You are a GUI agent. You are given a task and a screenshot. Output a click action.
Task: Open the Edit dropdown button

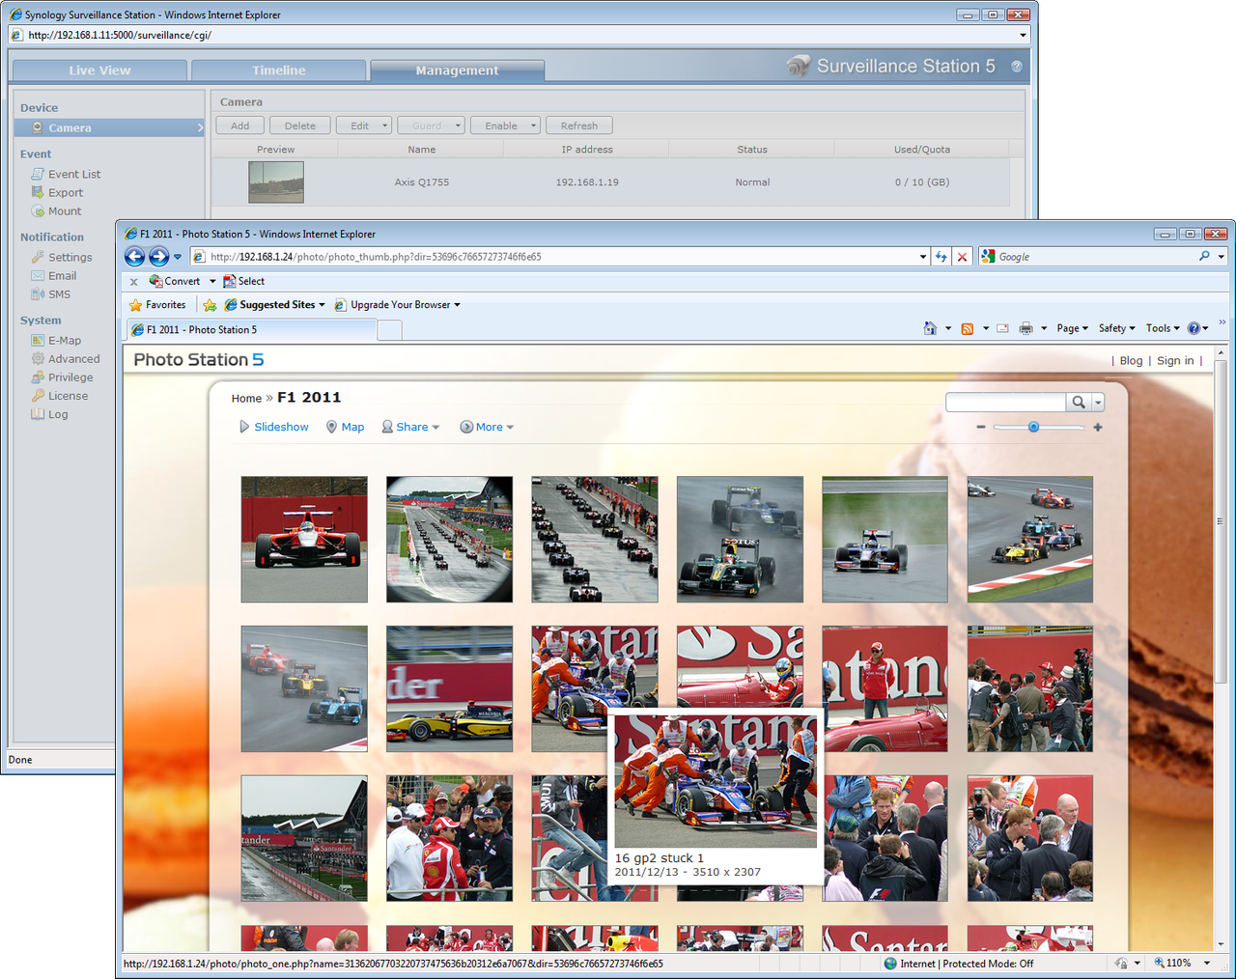(x=364, y=126)
